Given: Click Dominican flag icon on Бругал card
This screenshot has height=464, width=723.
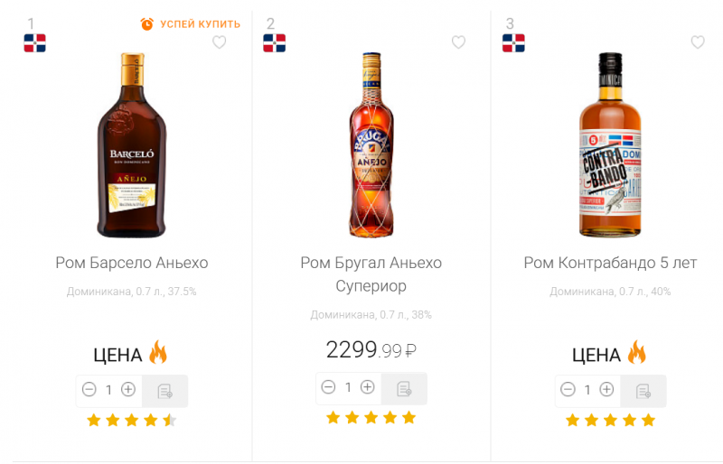Looking at the screenshot, I should [x=274, y=42].
